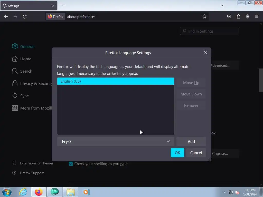Image resolution: width=263 pixels, height=197 pixels.
Task: Open the green swirl browser taskbar icon
Action: point(55,192)
